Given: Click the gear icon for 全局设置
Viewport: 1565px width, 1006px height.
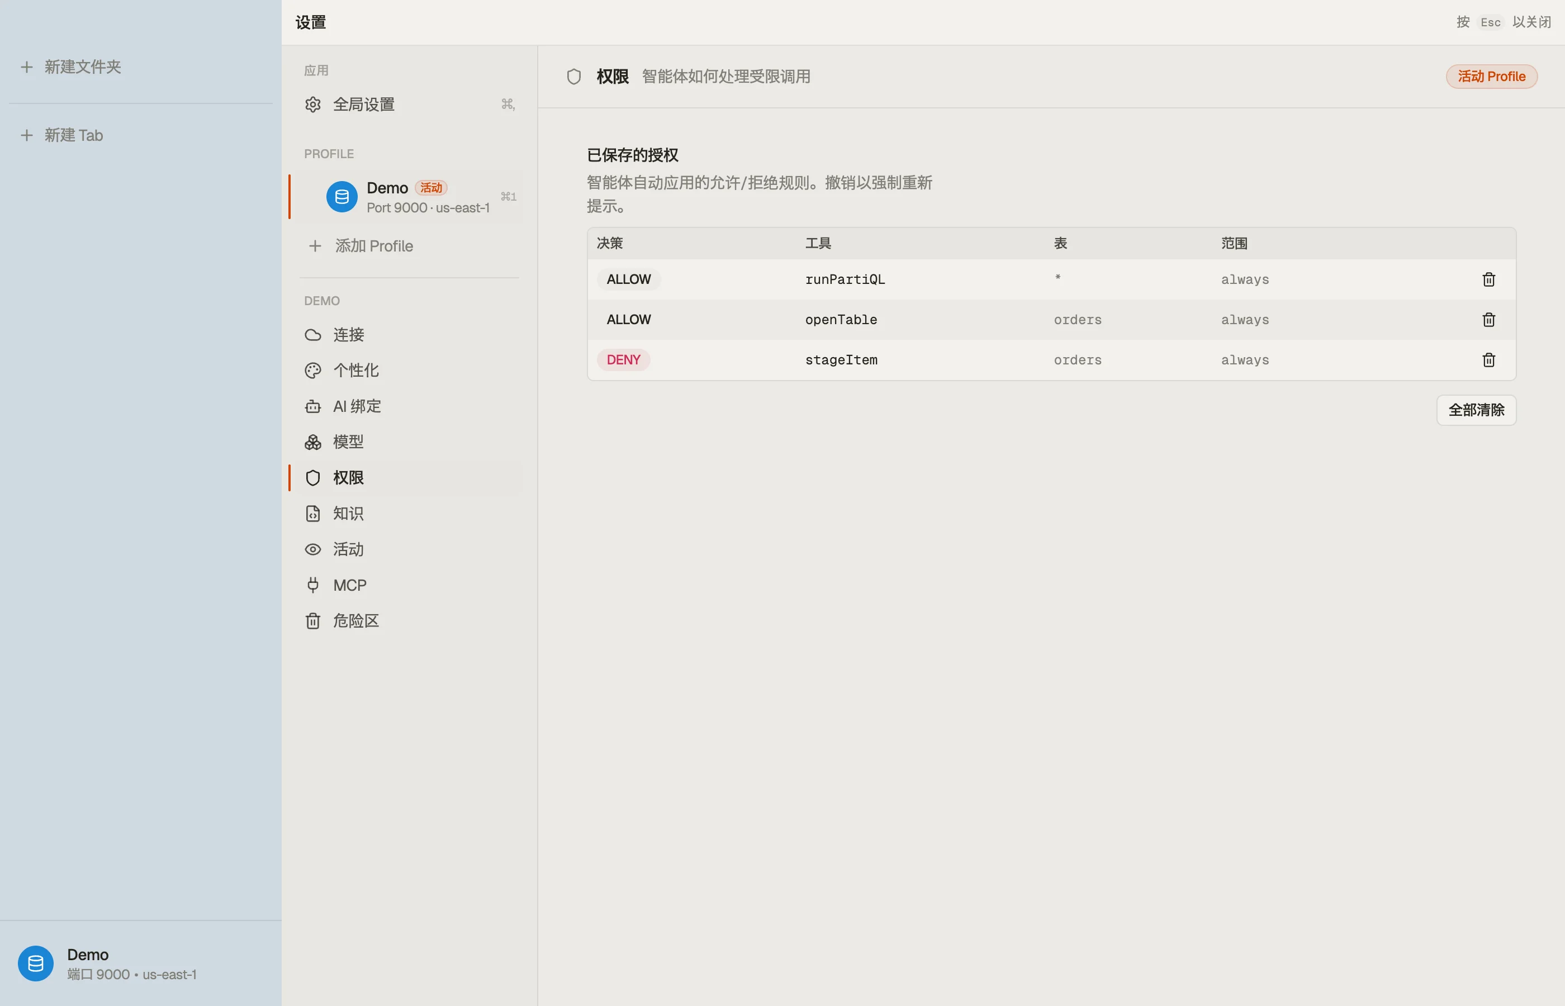Looking at the screenshot, I should 313,105.
